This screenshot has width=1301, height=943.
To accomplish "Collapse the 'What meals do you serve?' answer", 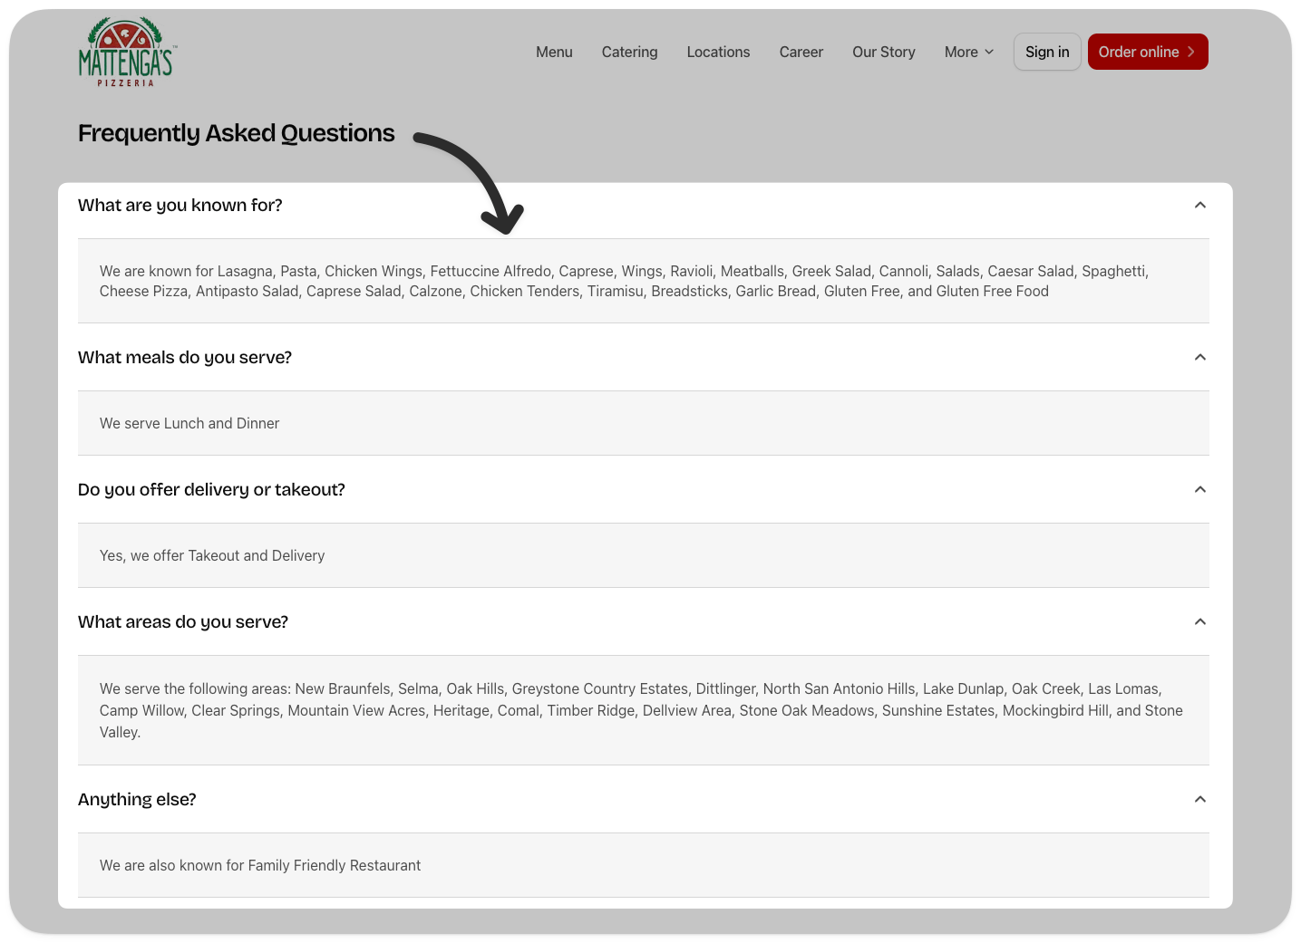I will click(1200, 358).
